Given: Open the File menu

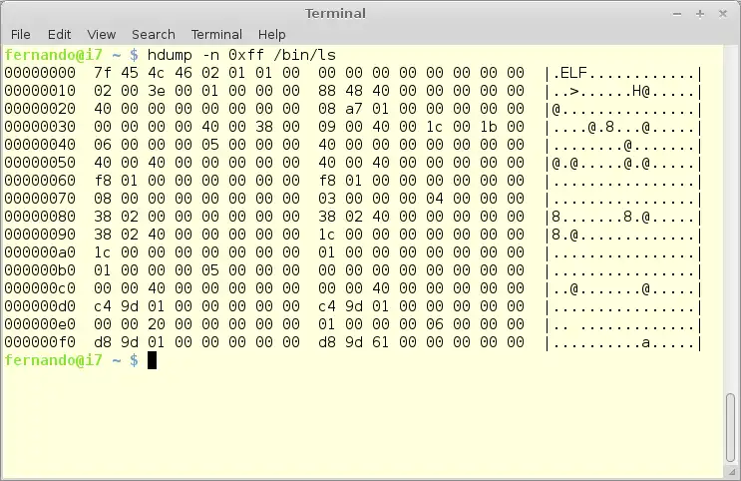Looking at the screenshot, I should [20, 35].
